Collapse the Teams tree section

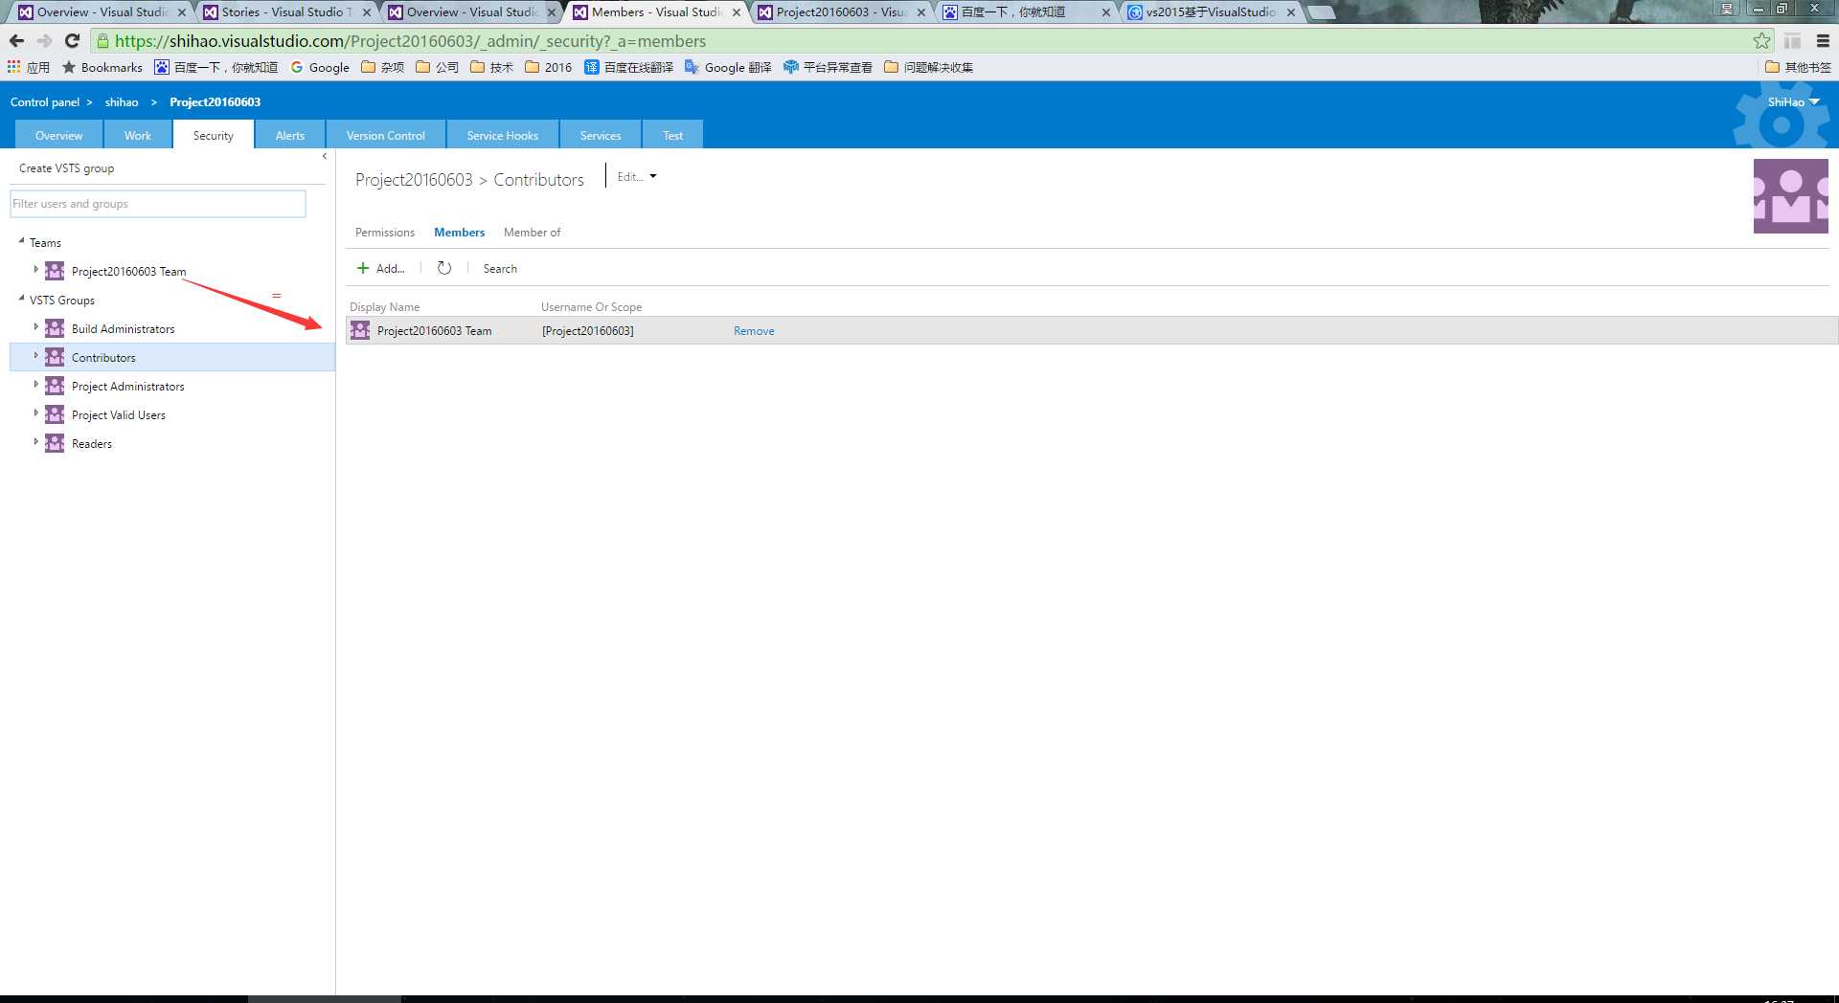[21, 241]
